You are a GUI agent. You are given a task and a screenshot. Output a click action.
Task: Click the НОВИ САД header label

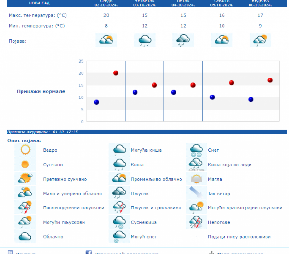click(x=39, y=3)
